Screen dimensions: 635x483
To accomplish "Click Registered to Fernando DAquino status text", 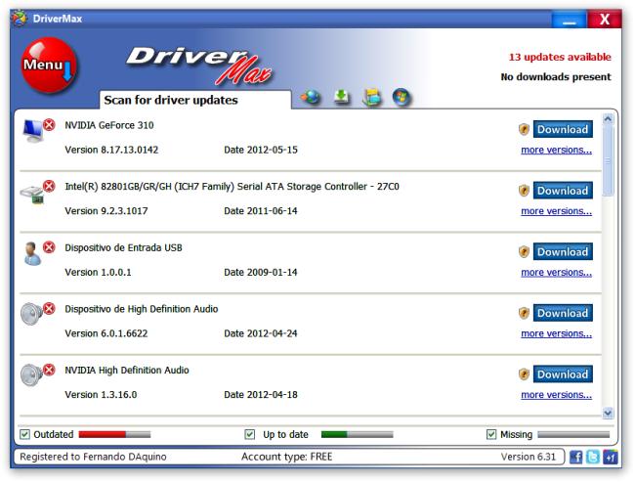I will point(93,457).
